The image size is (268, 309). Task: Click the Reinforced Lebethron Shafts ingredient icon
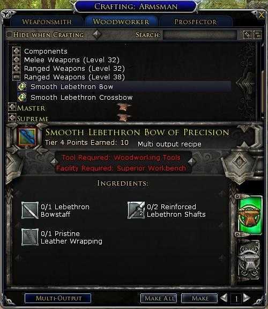(136, 210)
